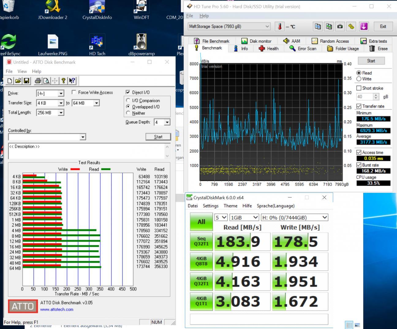397x329 pixels.
Task: Switch to the Error Scan tab in HD Tune
Action: (x=303, y=48)
